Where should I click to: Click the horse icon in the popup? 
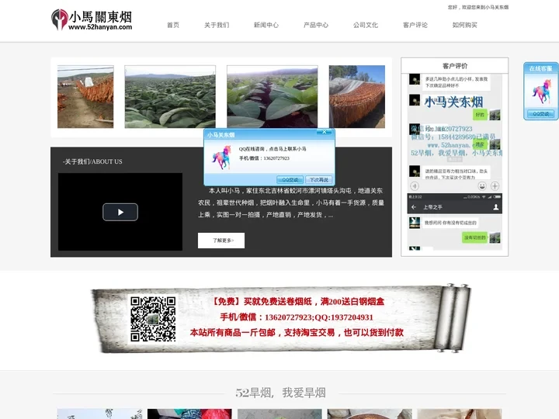pyautogui.click(x=221, y=158)
